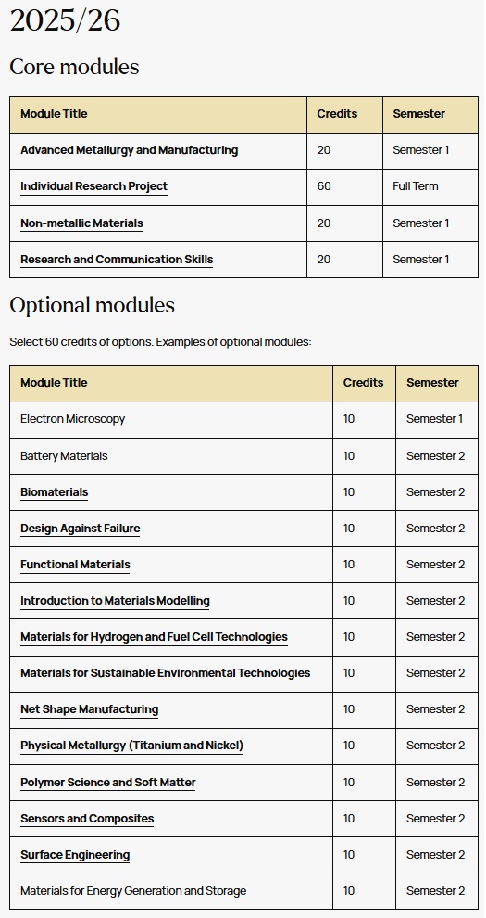Select the Electron Microscopy table row text
Viewport: 486px width, 918px height.
tap(73, 419)
